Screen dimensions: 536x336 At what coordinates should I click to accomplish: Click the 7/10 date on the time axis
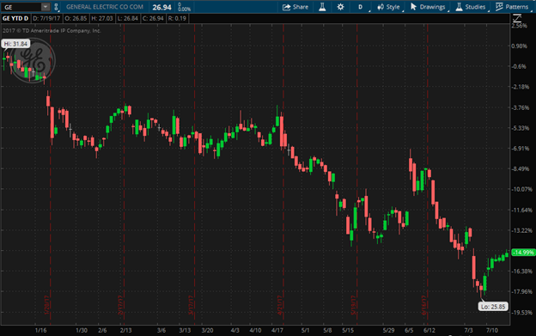(492, 330)
